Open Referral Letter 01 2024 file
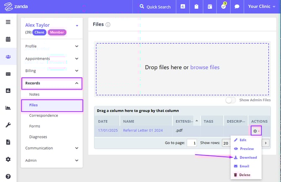Screen dimensions: 281x182 click(x=142, y=130)
